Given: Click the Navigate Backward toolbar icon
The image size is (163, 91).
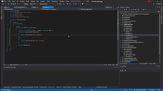Looking at the screenshot, I should (3, 4).
